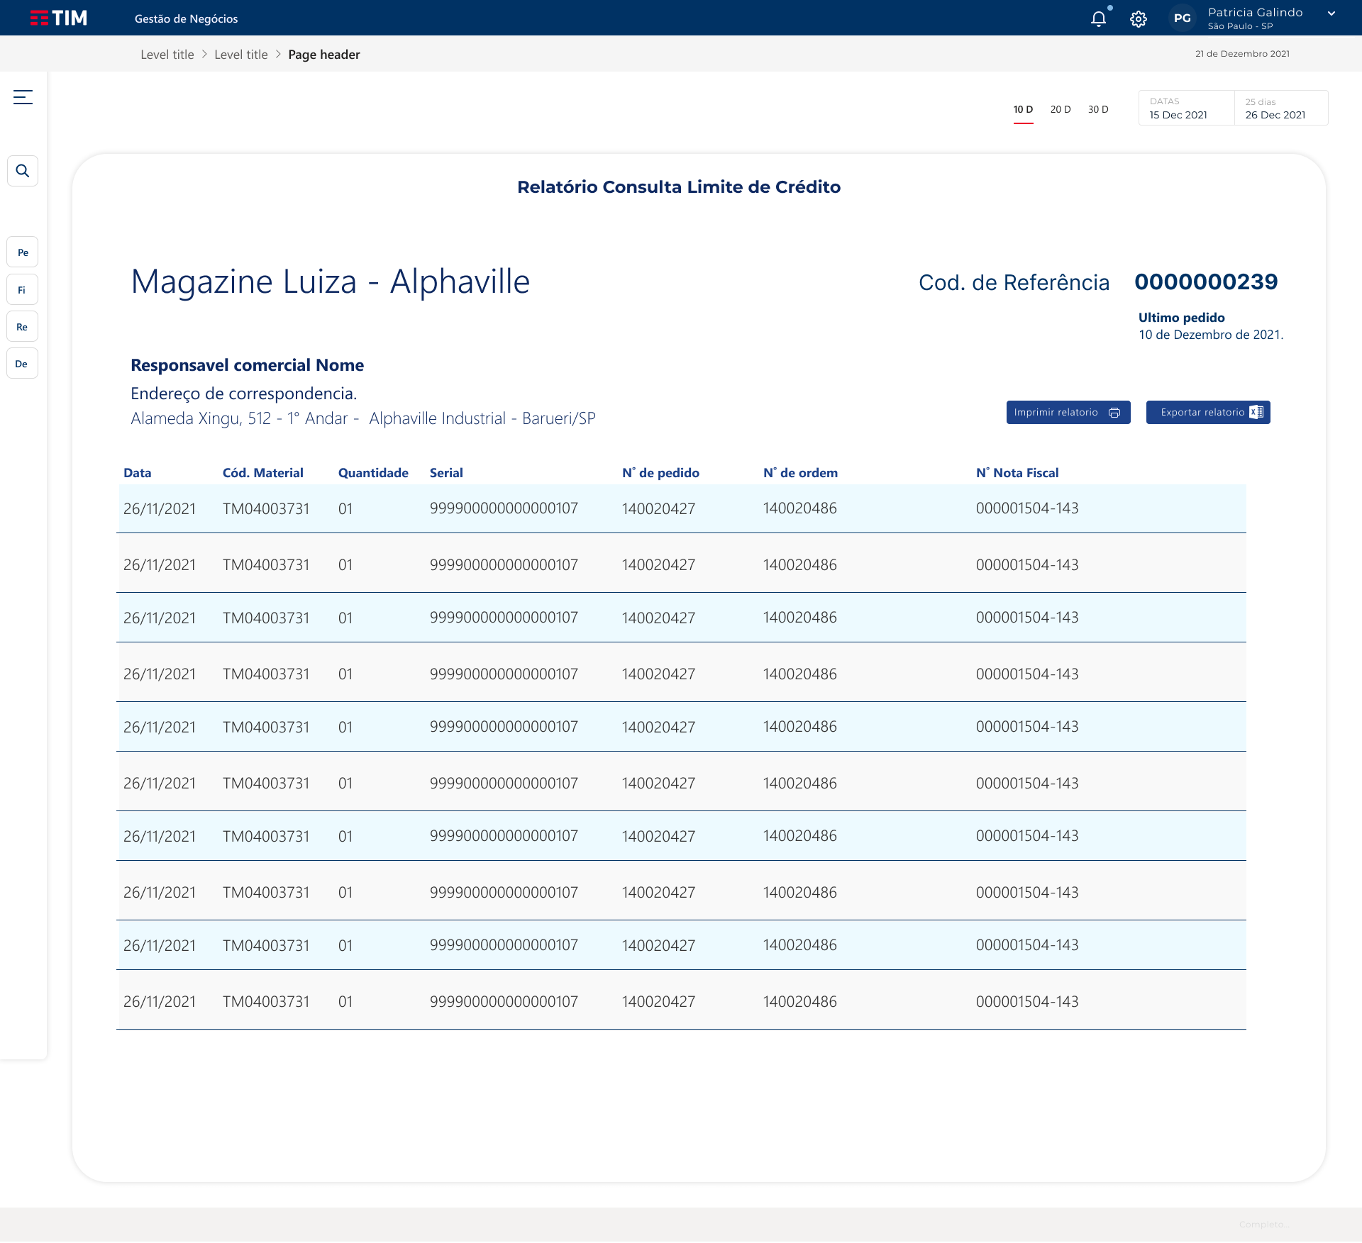Viewport: 1362px width, 1243px height.
Task: Click the Serial column header
Action: [446, 473]
